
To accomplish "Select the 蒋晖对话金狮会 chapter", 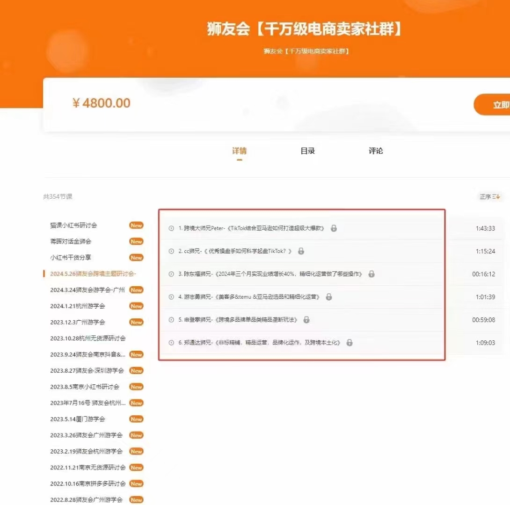I will (71, 241).
